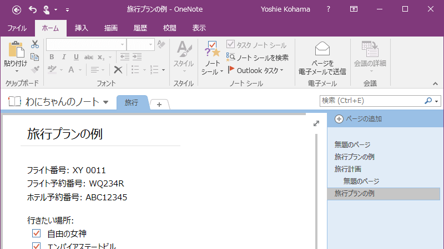The width and height of the screenshot is (444, 249).
Task: Select the ホーム ribbon tab
Action: click(51, 28)
